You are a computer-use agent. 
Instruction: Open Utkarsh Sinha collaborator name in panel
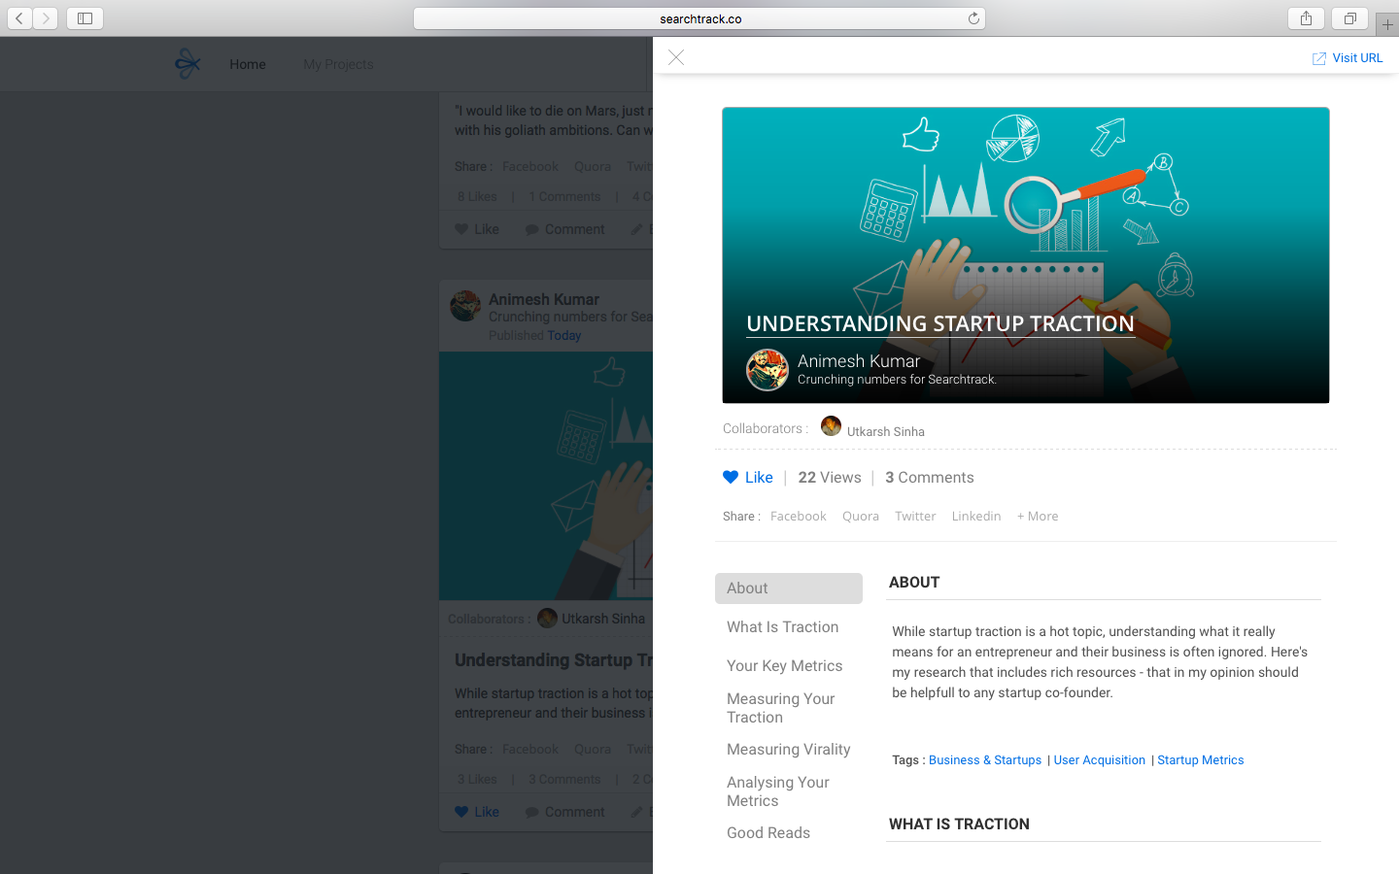[x=886, y=432]
